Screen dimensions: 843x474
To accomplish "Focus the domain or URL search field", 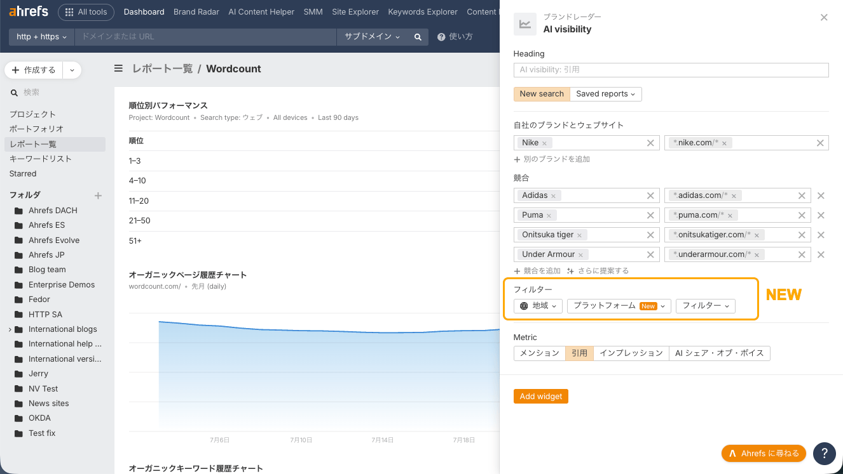I will tap(205, 37).
